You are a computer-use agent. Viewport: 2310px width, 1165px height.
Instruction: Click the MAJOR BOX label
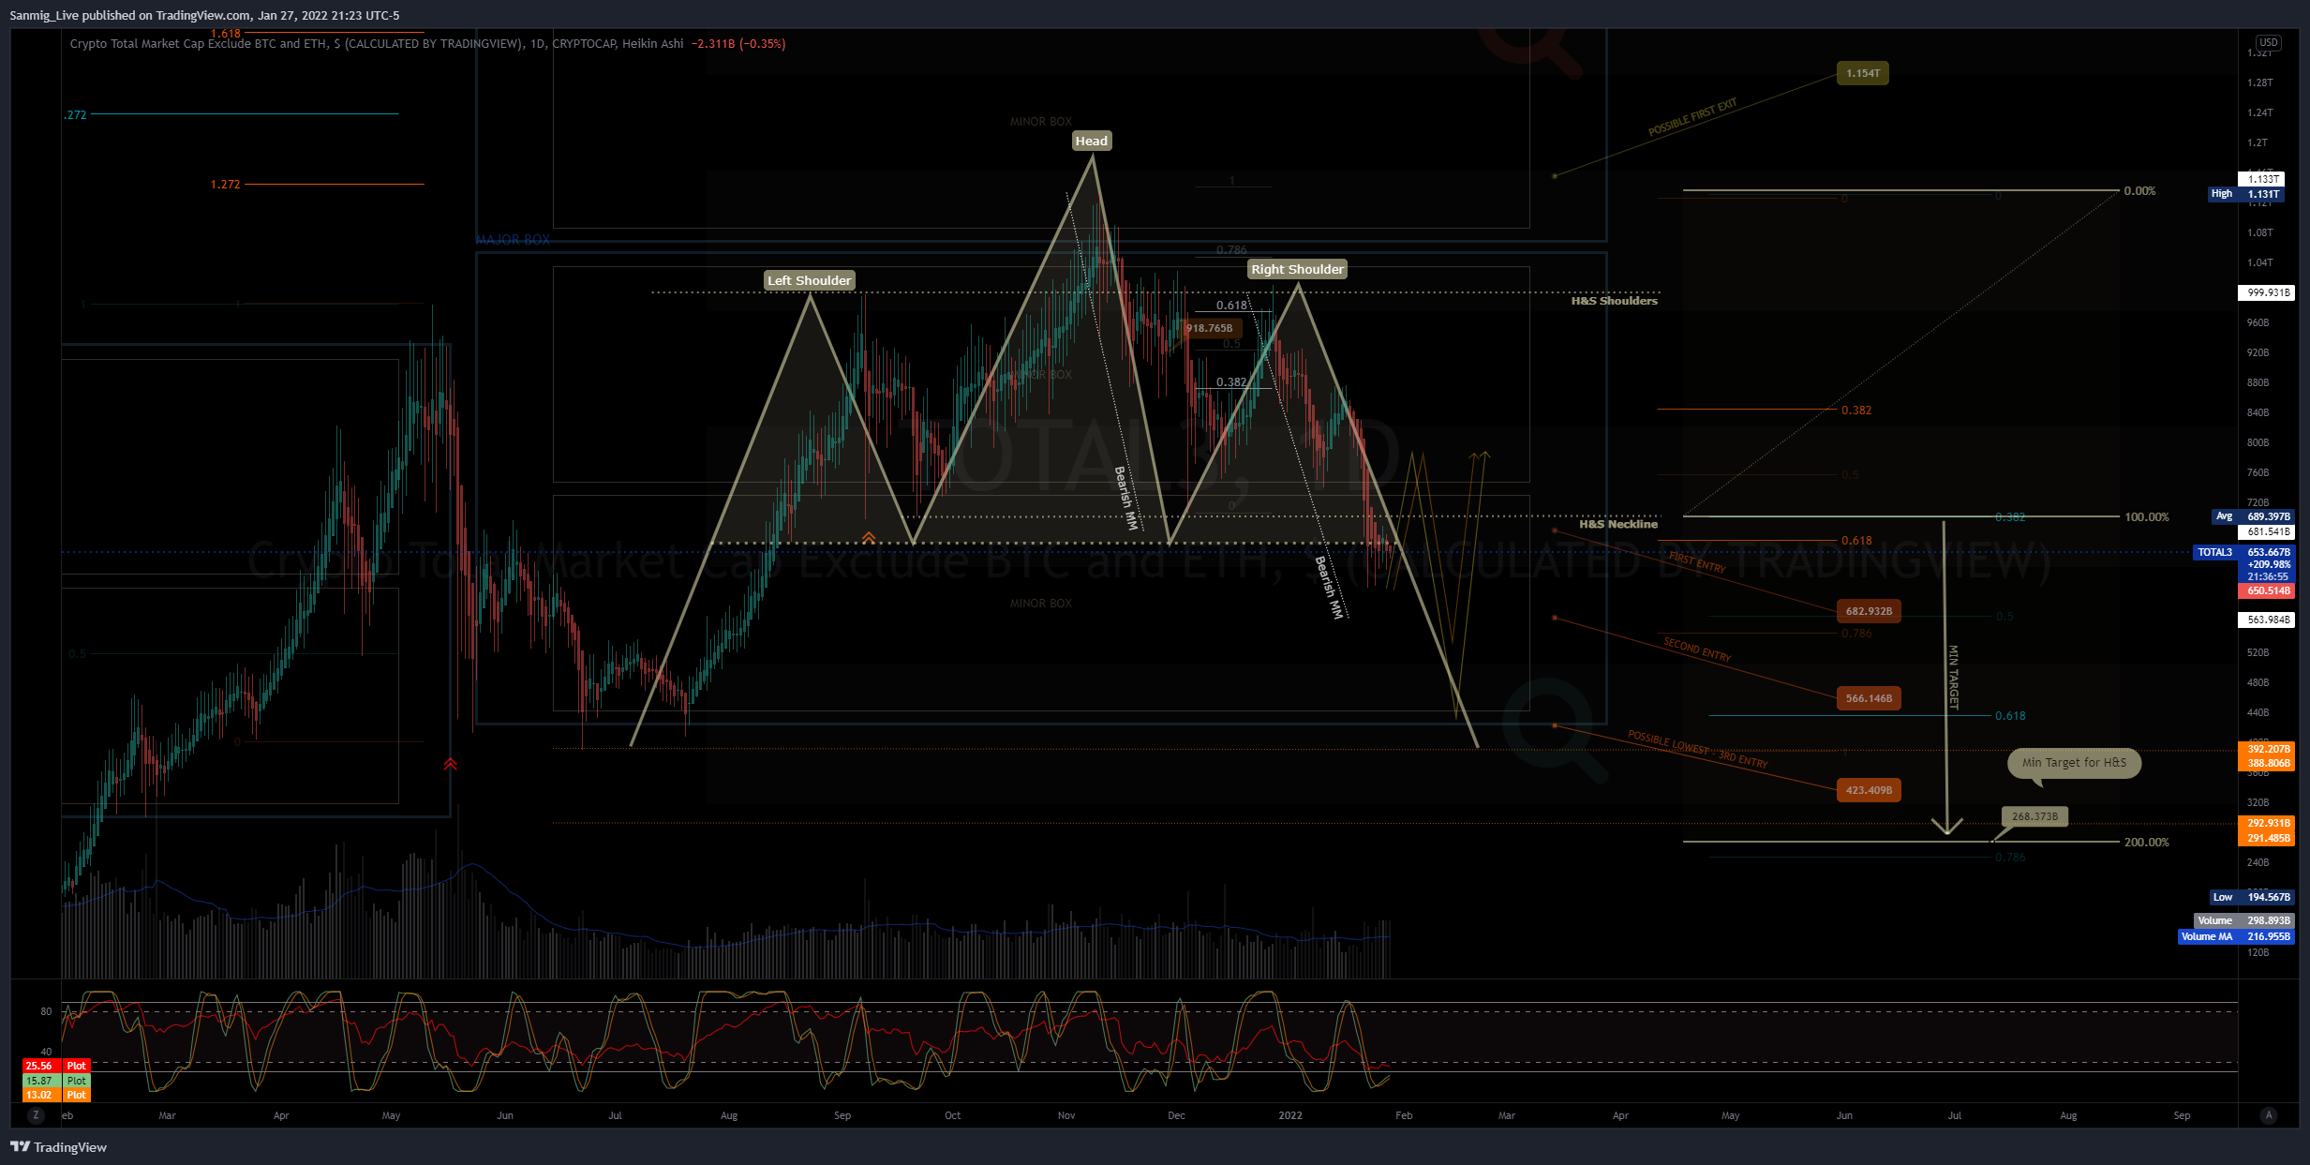513,240
